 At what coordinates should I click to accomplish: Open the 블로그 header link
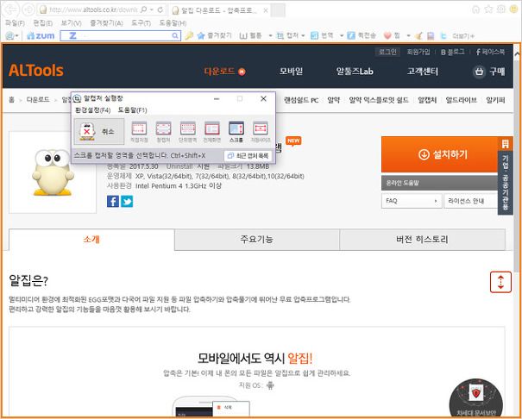click(452, 52)
